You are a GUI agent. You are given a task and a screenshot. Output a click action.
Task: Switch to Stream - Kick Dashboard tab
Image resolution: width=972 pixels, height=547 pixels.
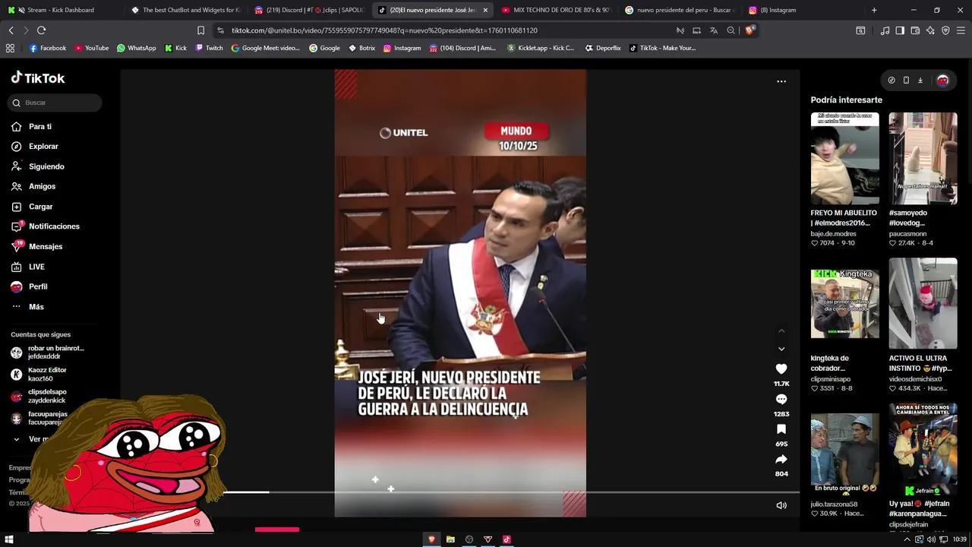[x=61, y=10]
